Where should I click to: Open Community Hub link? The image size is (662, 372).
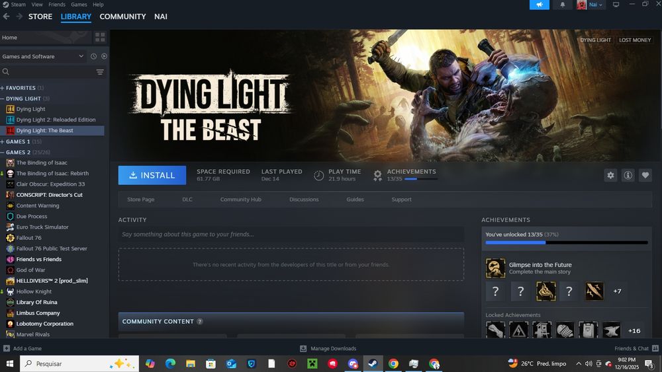coord(241,200)
